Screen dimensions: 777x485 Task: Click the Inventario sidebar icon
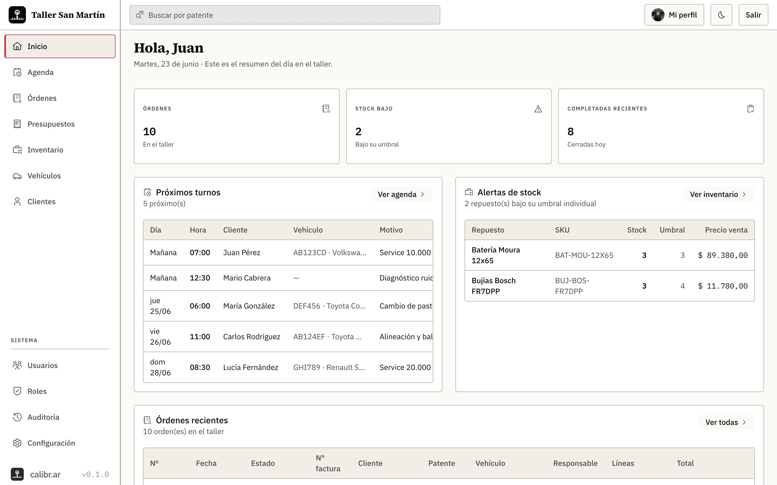(17, 150)
